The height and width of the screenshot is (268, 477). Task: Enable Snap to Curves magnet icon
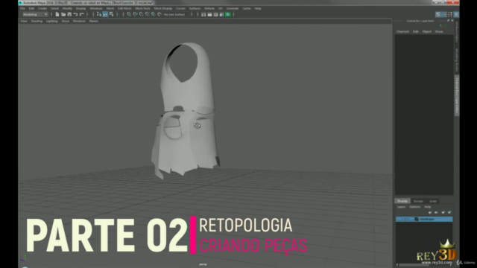pyautogui.click(x=135, y=14)
